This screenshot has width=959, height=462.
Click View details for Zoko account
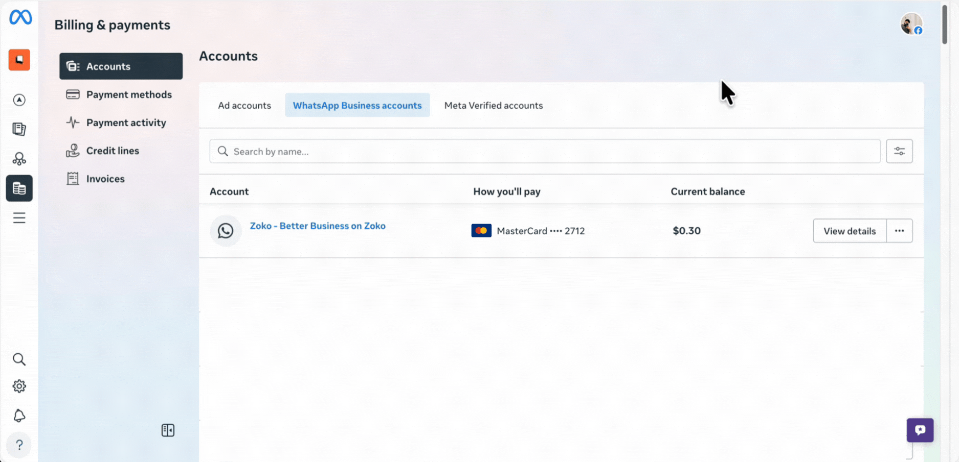coord(850,231)
